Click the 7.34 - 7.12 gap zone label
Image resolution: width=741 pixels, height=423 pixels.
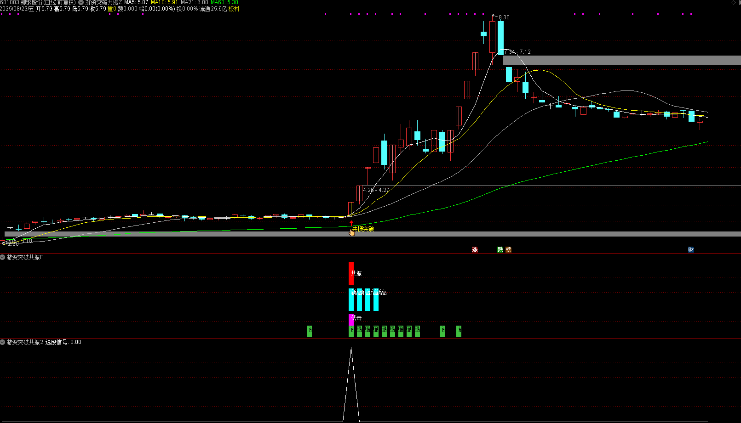point(517,52)
